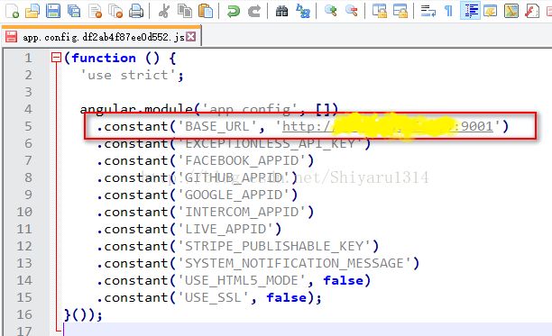The width and height of the screenshot is (552, 336).
Task: Click the 'BASE_URL' string
Action: click(x=217, y=126)
